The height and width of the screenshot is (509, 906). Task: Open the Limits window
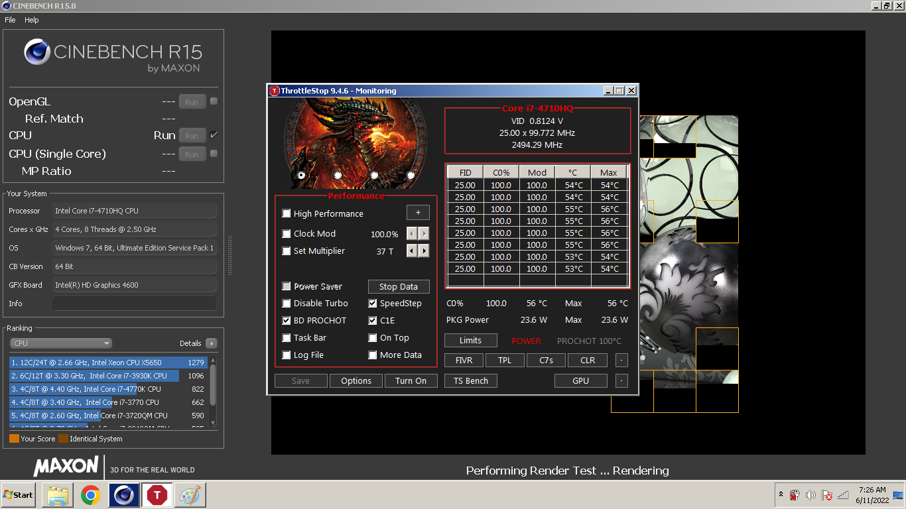470,340
